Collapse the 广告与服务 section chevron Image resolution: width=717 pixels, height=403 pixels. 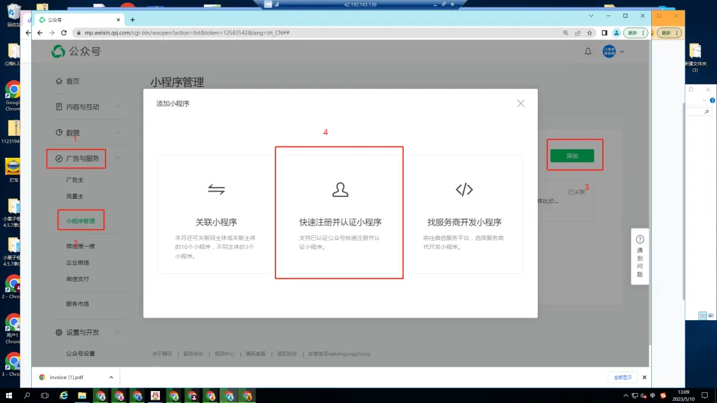tap(117, 158)
